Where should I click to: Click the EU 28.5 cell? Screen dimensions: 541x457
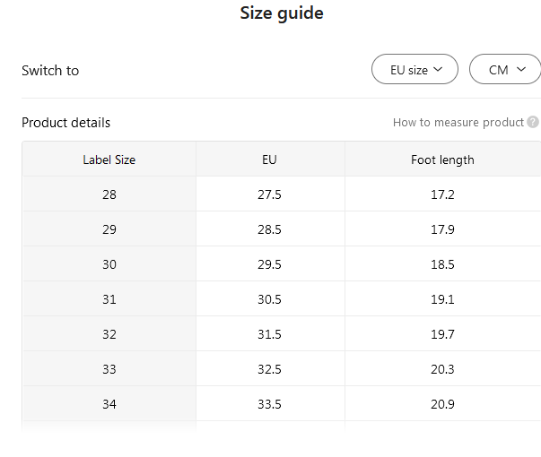pyautogui.click(x=269, y=229)
